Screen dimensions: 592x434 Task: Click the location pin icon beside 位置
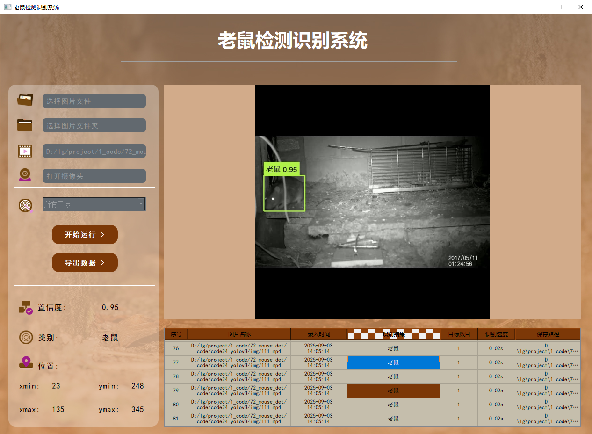point(26,362)
